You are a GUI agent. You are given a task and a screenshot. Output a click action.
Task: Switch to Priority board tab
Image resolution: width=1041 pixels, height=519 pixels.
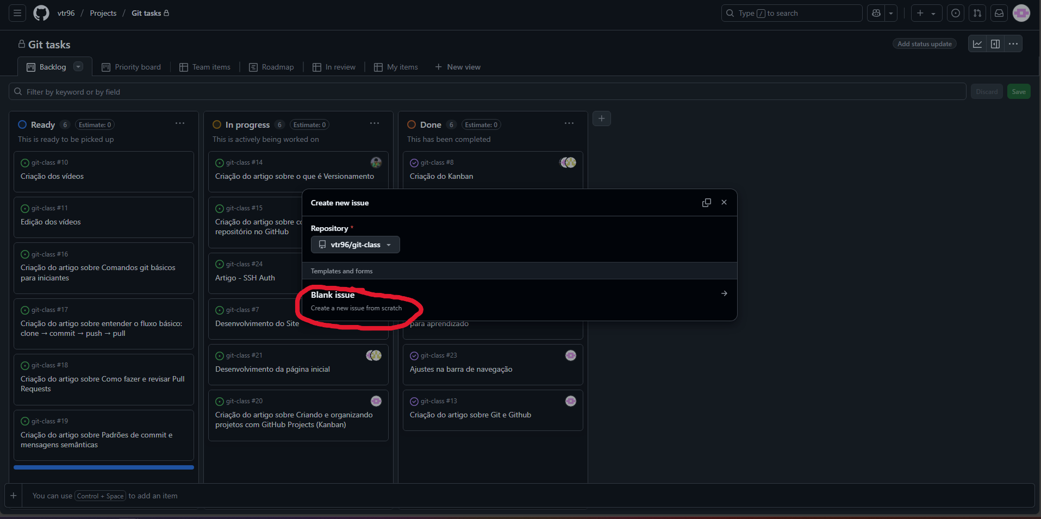132,67
